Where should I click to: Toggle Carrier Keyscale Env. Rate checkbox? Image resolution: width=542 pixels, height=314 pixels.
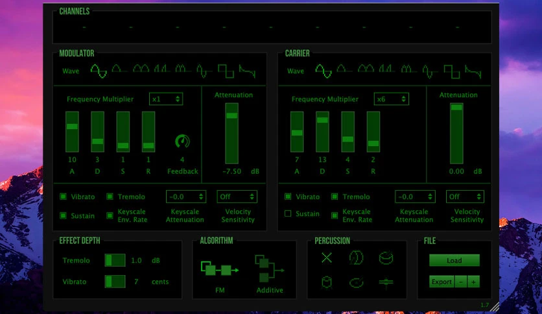pyautogui.click(x=335, y=215)
